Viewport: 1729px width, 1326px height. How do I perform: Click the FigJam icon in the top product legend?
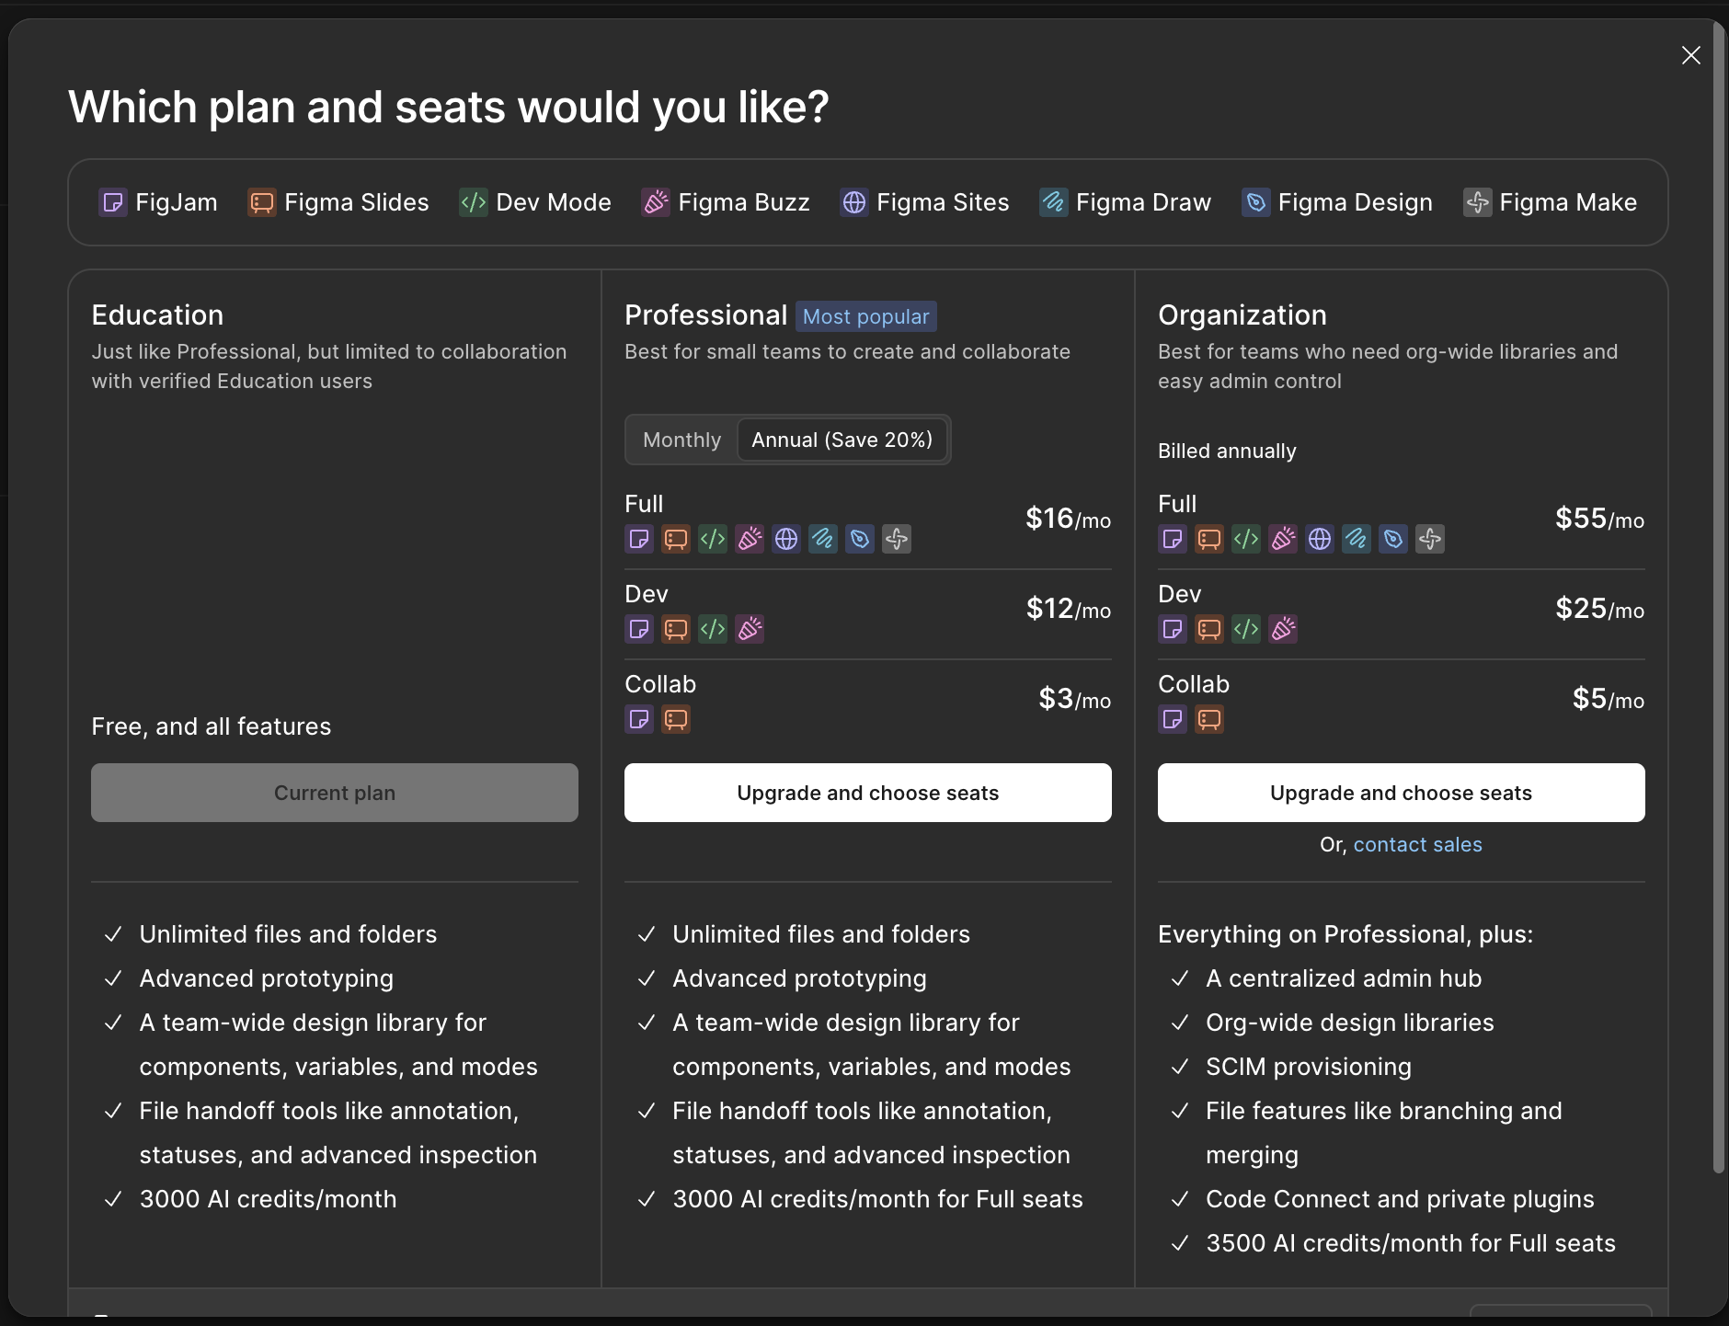point(113,202)
